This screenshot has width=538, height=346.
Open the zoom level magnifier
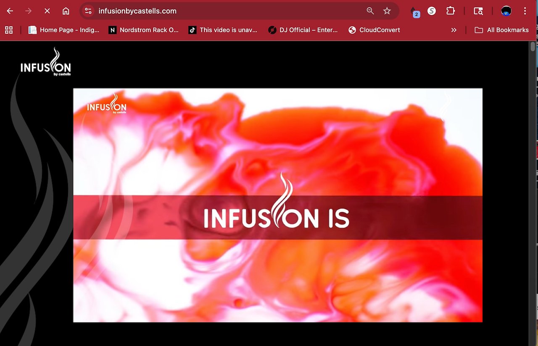(370, 11)
